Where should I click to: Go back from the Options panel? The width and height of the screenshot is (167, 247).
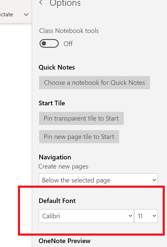pyautogui.click(x=41, y=2)
